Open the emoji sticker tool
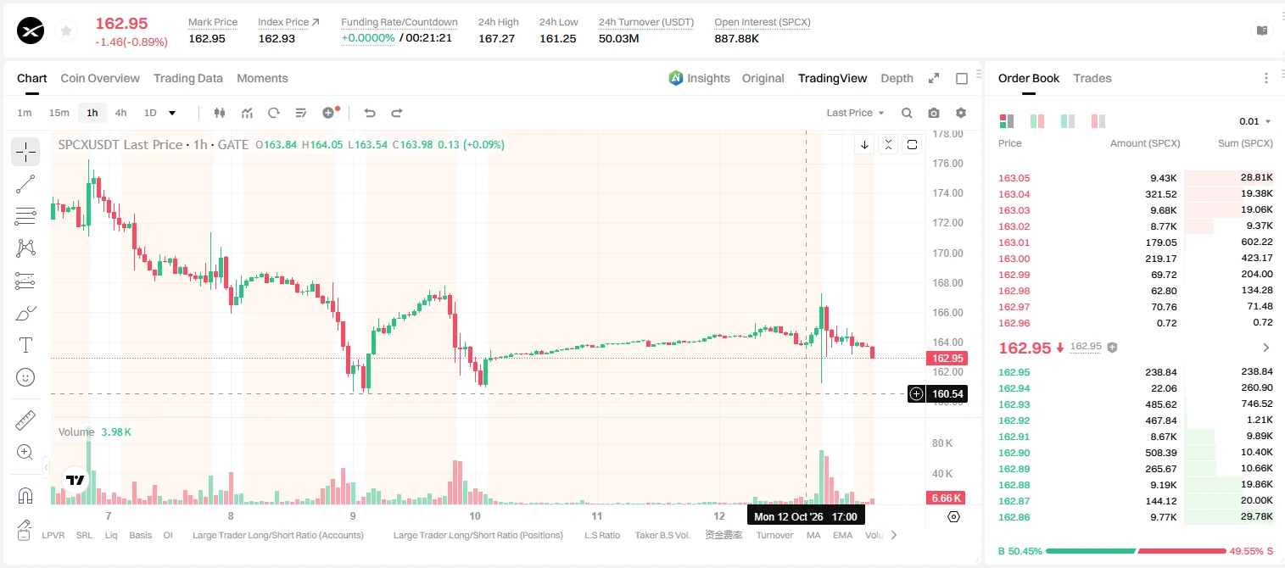The width and height of the screenshot is (1285, 568). tap(25, 377)
